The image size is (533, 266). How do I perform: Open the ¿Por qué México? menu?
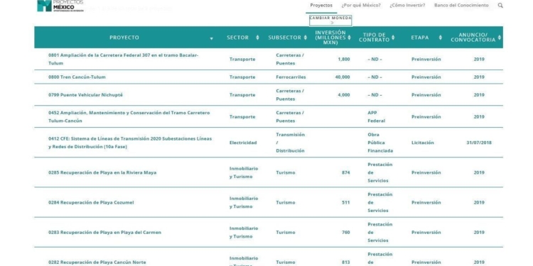click(x=361, y=6)
